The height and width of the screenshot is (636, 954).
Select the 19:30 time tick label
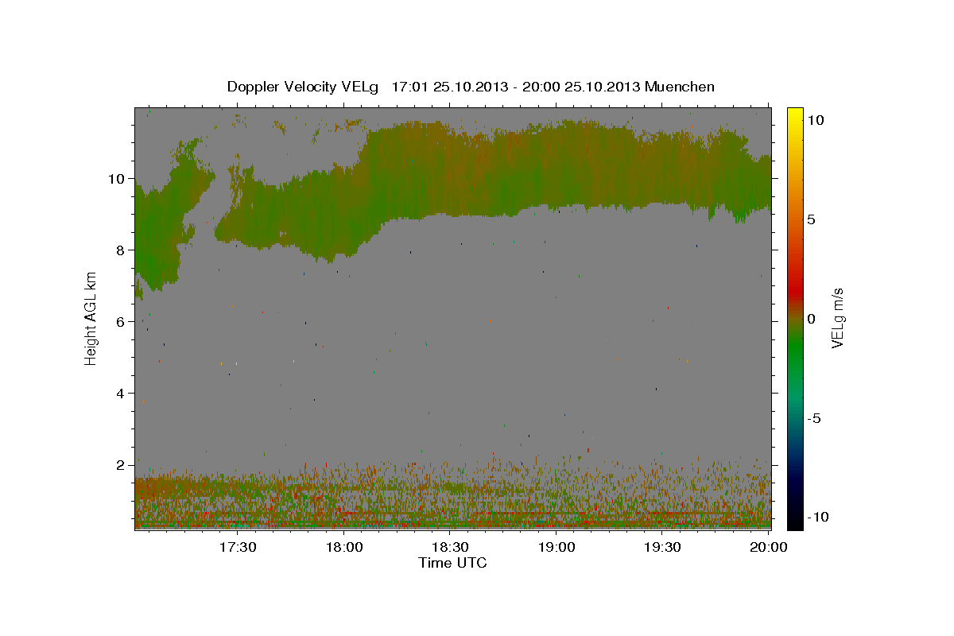pos(662,548)
